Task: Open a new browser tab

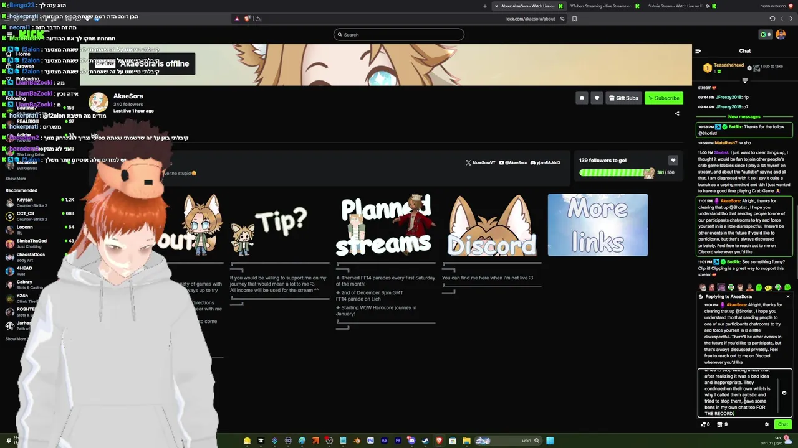Action: 485,6
